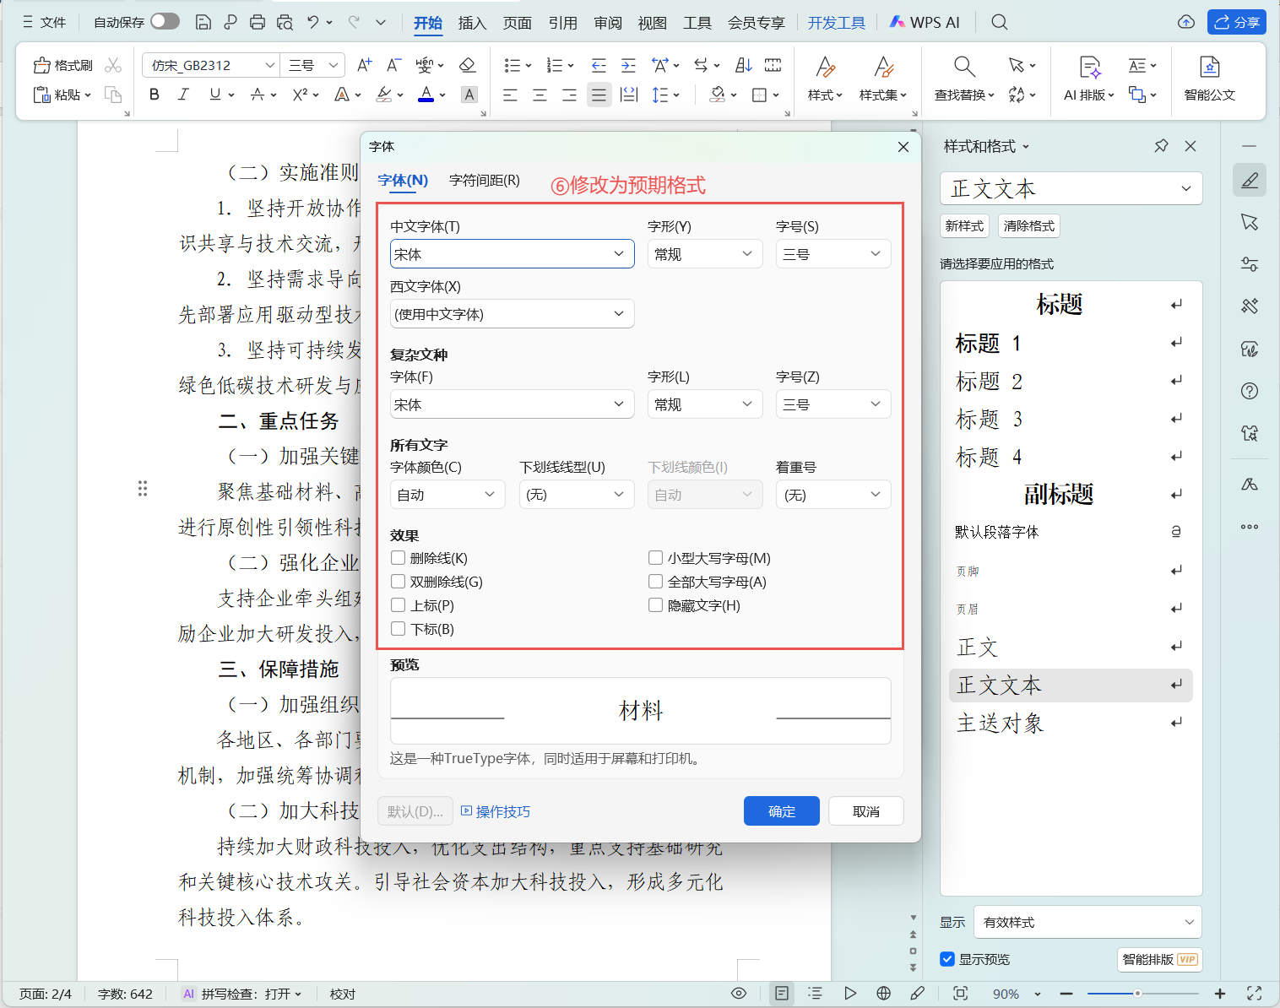Click the OK (确定) button
The width and height of the screenshot is (1280, 1008).
(781, 811)
